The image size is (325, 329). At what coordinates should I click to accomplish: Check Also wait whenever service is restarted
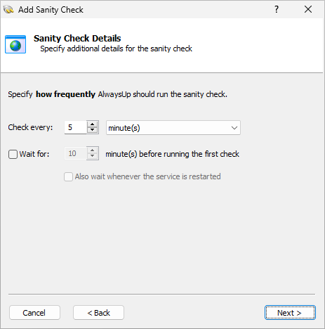pyautogui.click(x=68, y=176)
